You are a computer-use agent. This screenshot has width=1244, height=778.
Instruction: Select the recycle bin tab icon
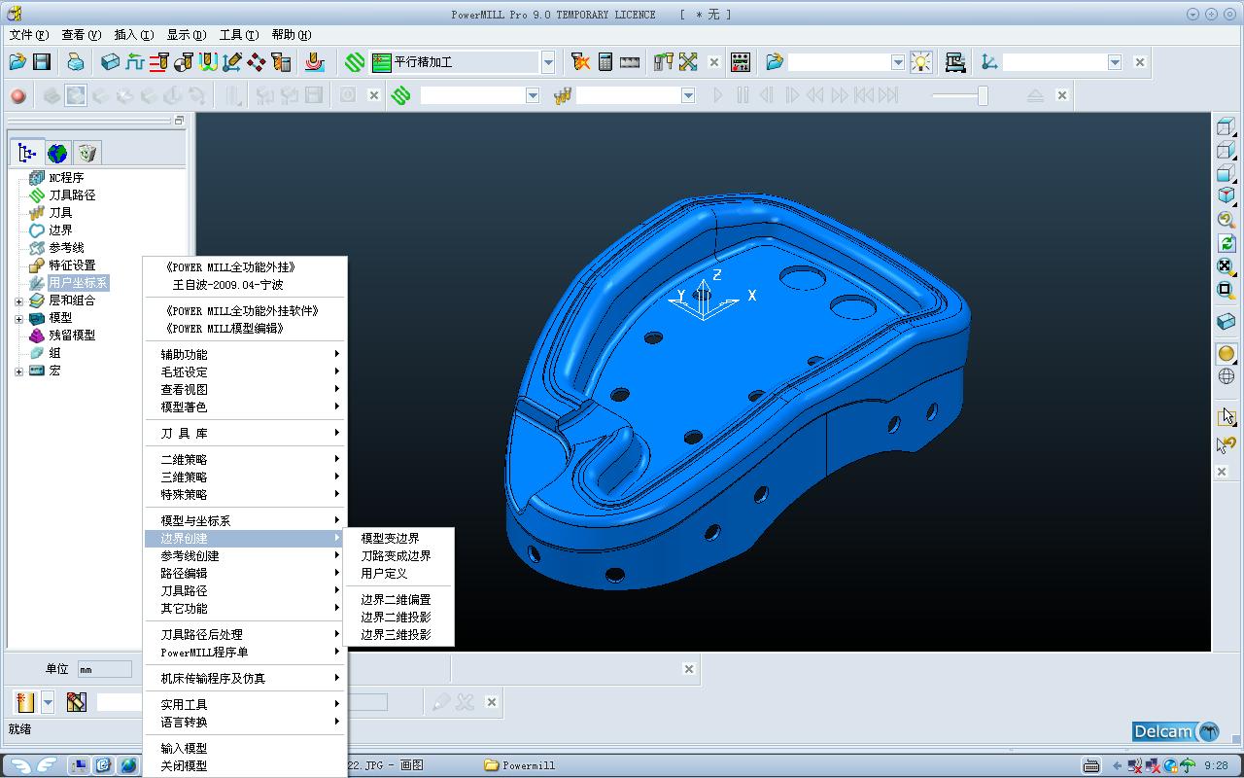(87, 153)
